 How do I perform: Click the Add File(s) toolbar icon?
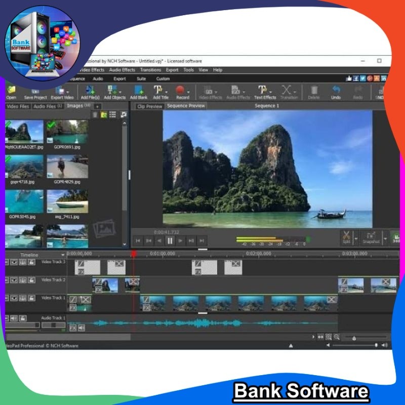point(90,91)
